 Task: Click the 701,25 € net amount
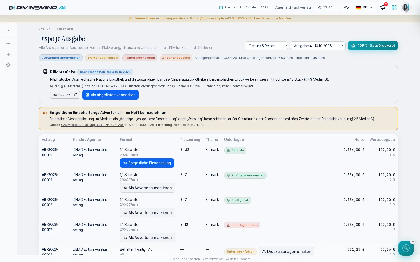point(356,249)
